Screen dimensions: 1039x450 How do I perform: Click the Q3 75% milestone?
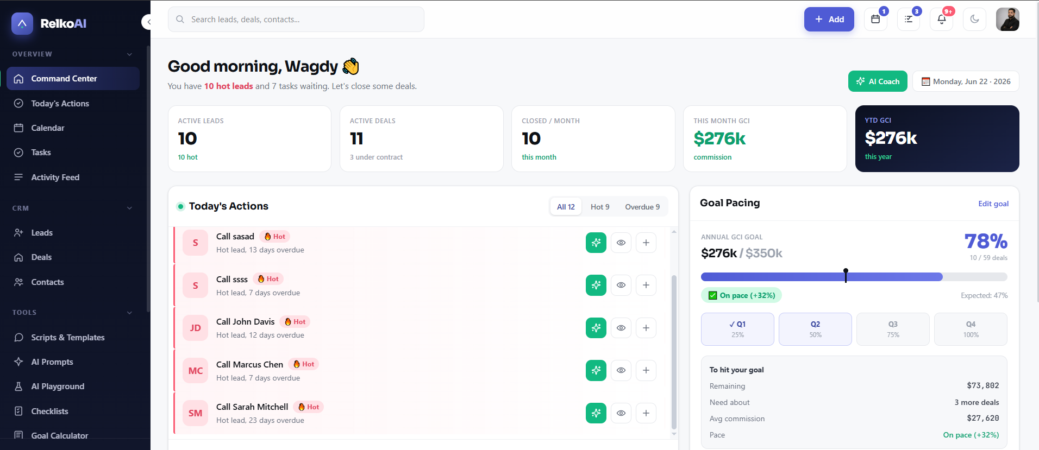pyautogui.click(x=893, y=329)
